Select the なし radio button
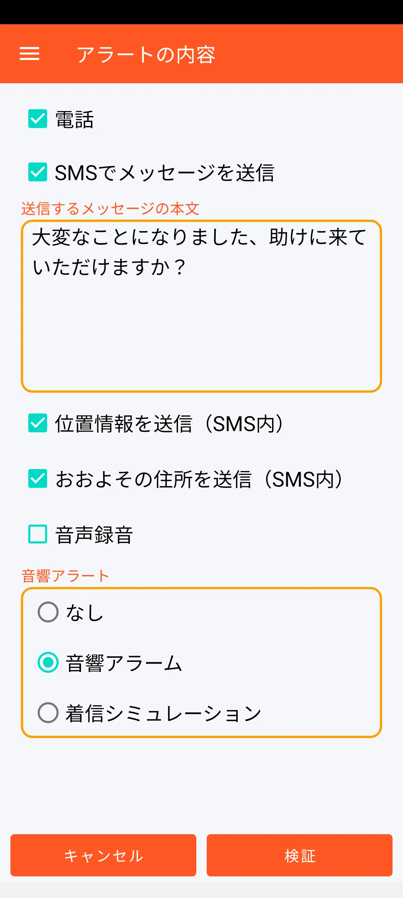 [48, 612]
